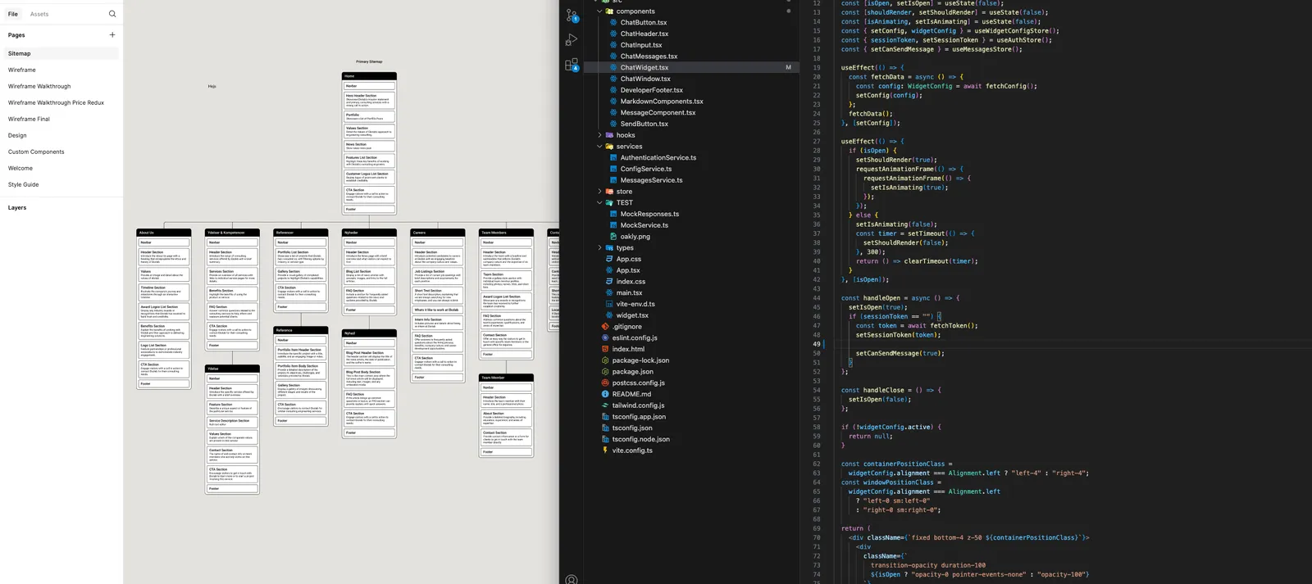Expand the store folder
This screenshot has height=584, width=1312.
[599, 192]
